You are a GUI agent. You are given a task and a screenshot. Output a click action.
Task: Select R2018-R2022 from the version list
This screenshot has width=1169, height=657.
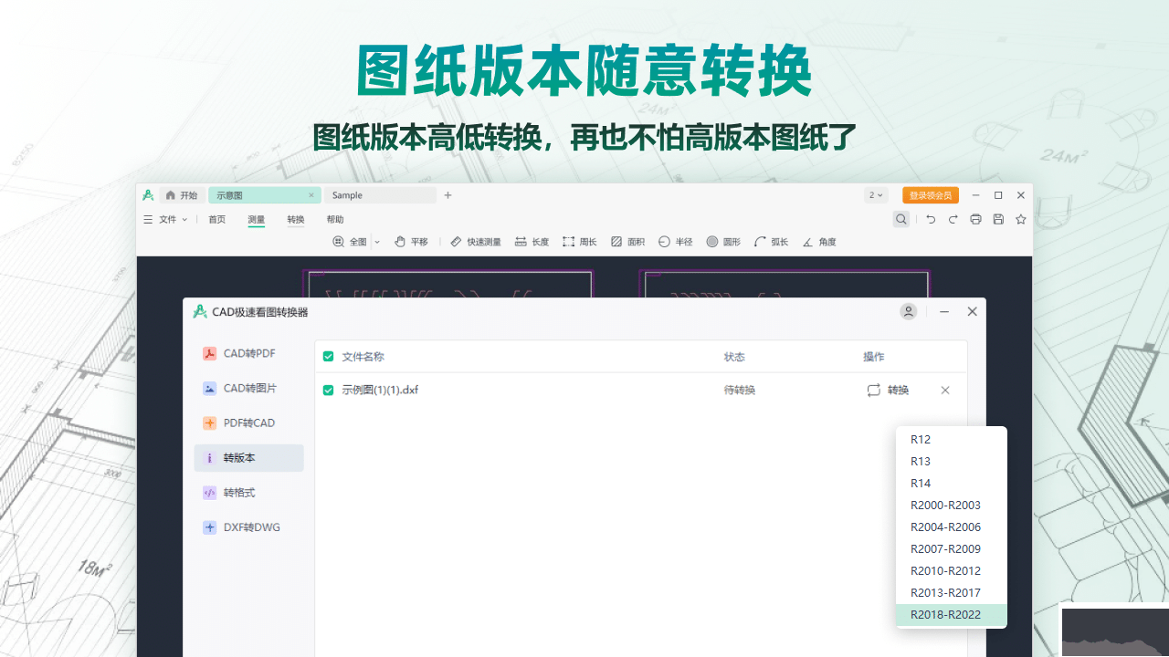[x=945, y=614]
